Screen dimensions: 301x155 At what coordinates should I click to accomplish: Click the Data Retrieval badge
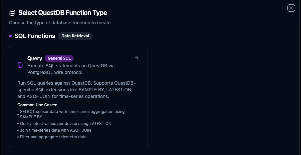click(x=75, y=36)
